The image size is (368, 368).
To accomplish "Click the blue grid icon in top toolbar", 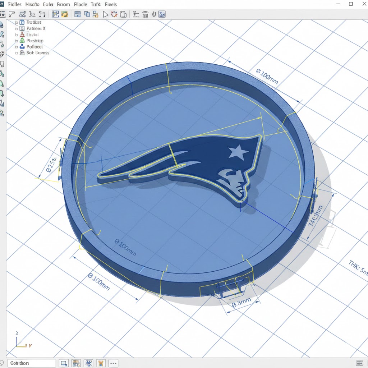I will tap(55, 14).
